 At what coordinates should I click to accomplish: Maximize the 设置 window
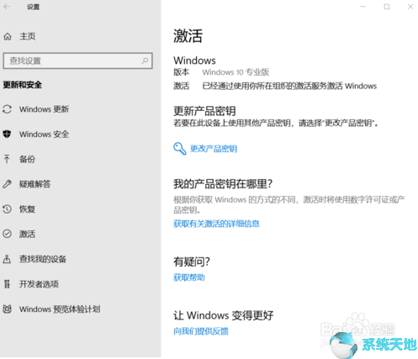[x=387, y=7]
